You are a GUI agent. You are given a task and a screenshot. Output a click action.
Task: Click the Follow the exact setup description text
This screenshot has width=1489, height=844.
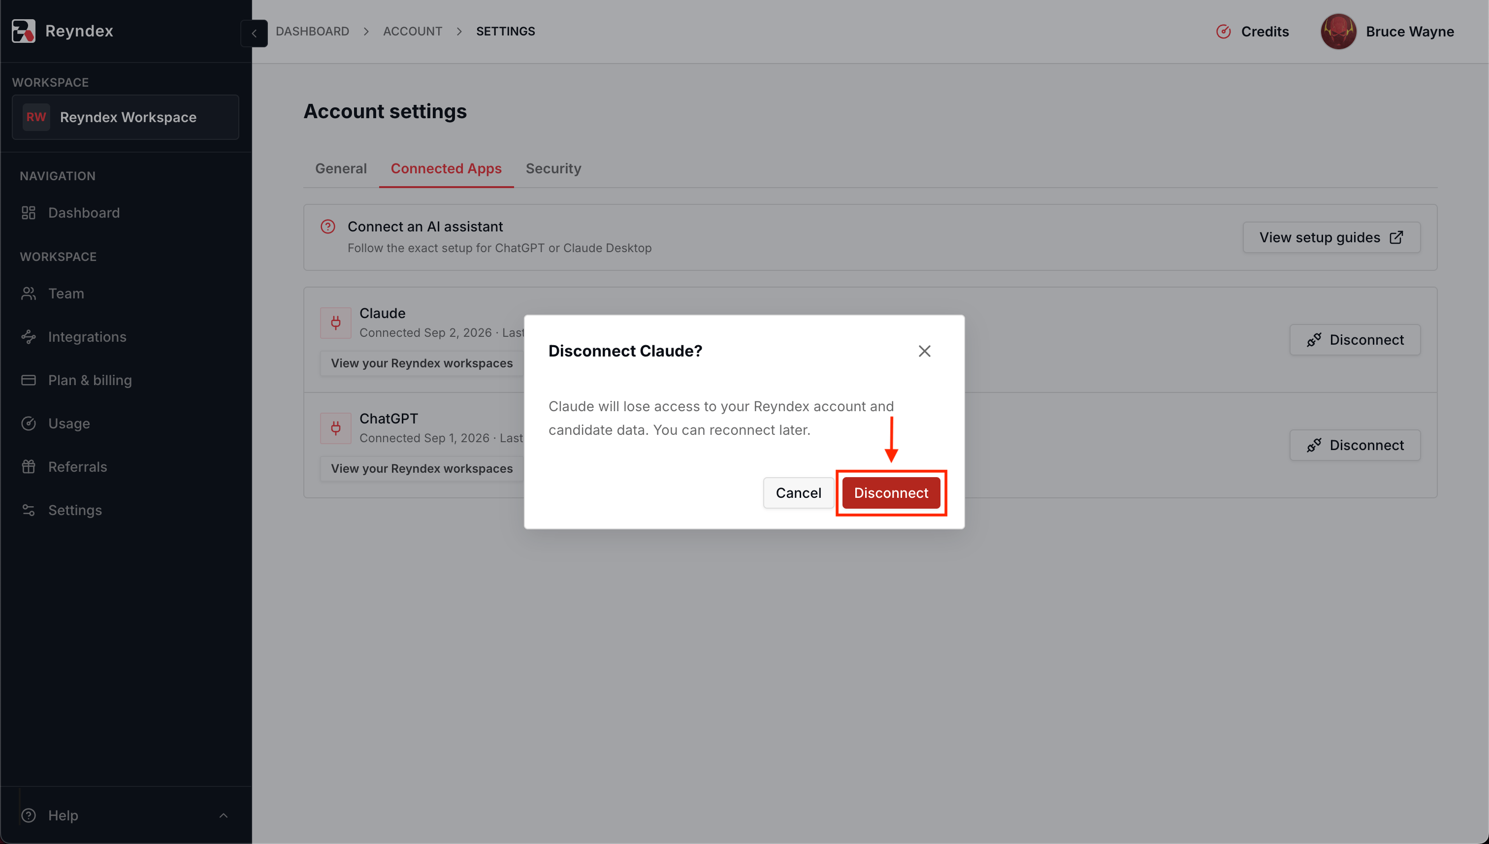coord(500,248)
